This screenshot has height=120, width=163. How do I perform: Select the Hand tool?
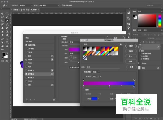[x=3, y=46]
